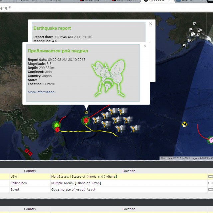
Task: Click the Location column header in the upper table
Action: (x=129, y=171)
